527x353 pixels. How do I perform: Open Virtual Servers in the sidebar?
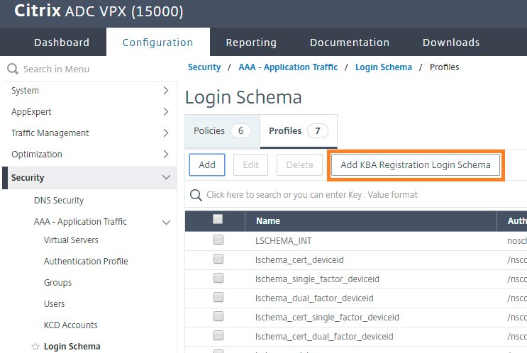pyautogui.click(x=71, y=240)
